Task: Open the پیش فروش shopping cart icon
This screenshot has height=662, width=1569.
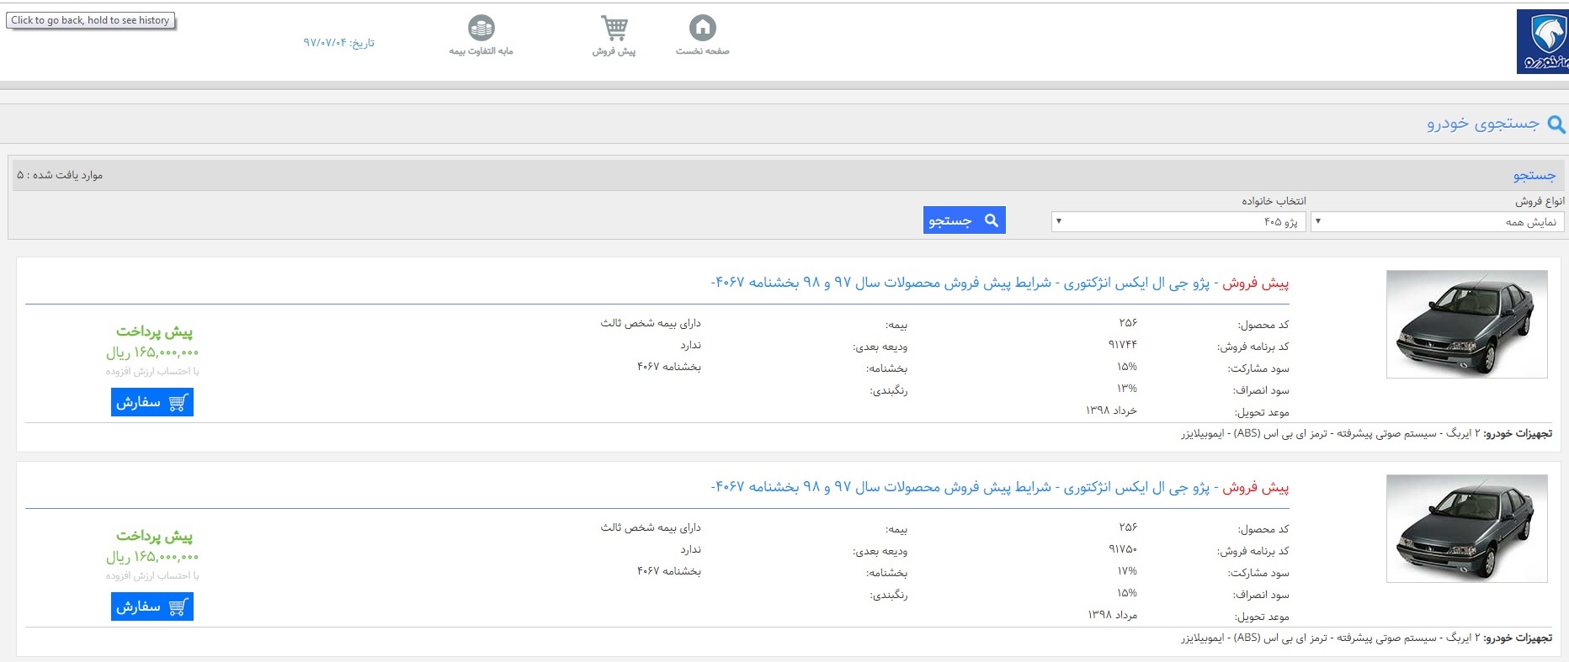Action: (614, 28)
